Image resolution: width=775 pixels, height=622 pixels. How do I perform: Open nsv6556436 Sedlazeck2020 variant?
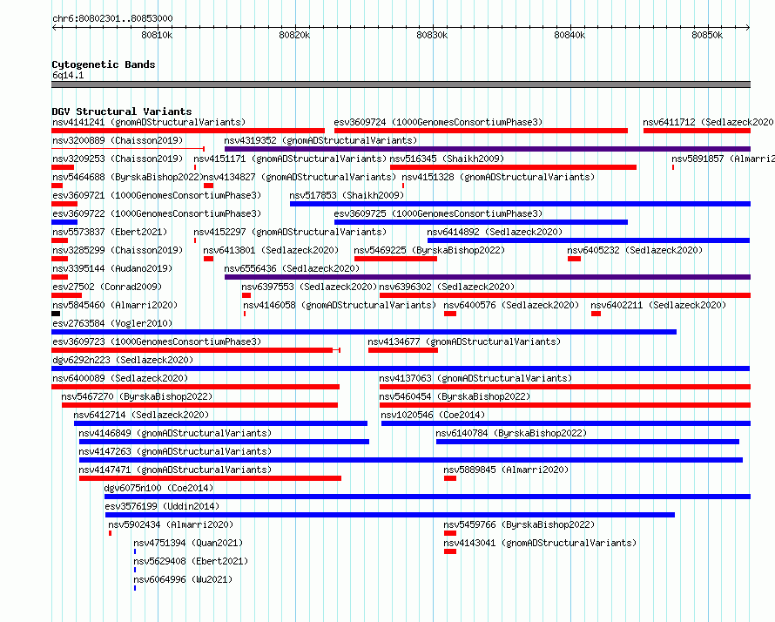pyautogui.click(x=292, y=268)
